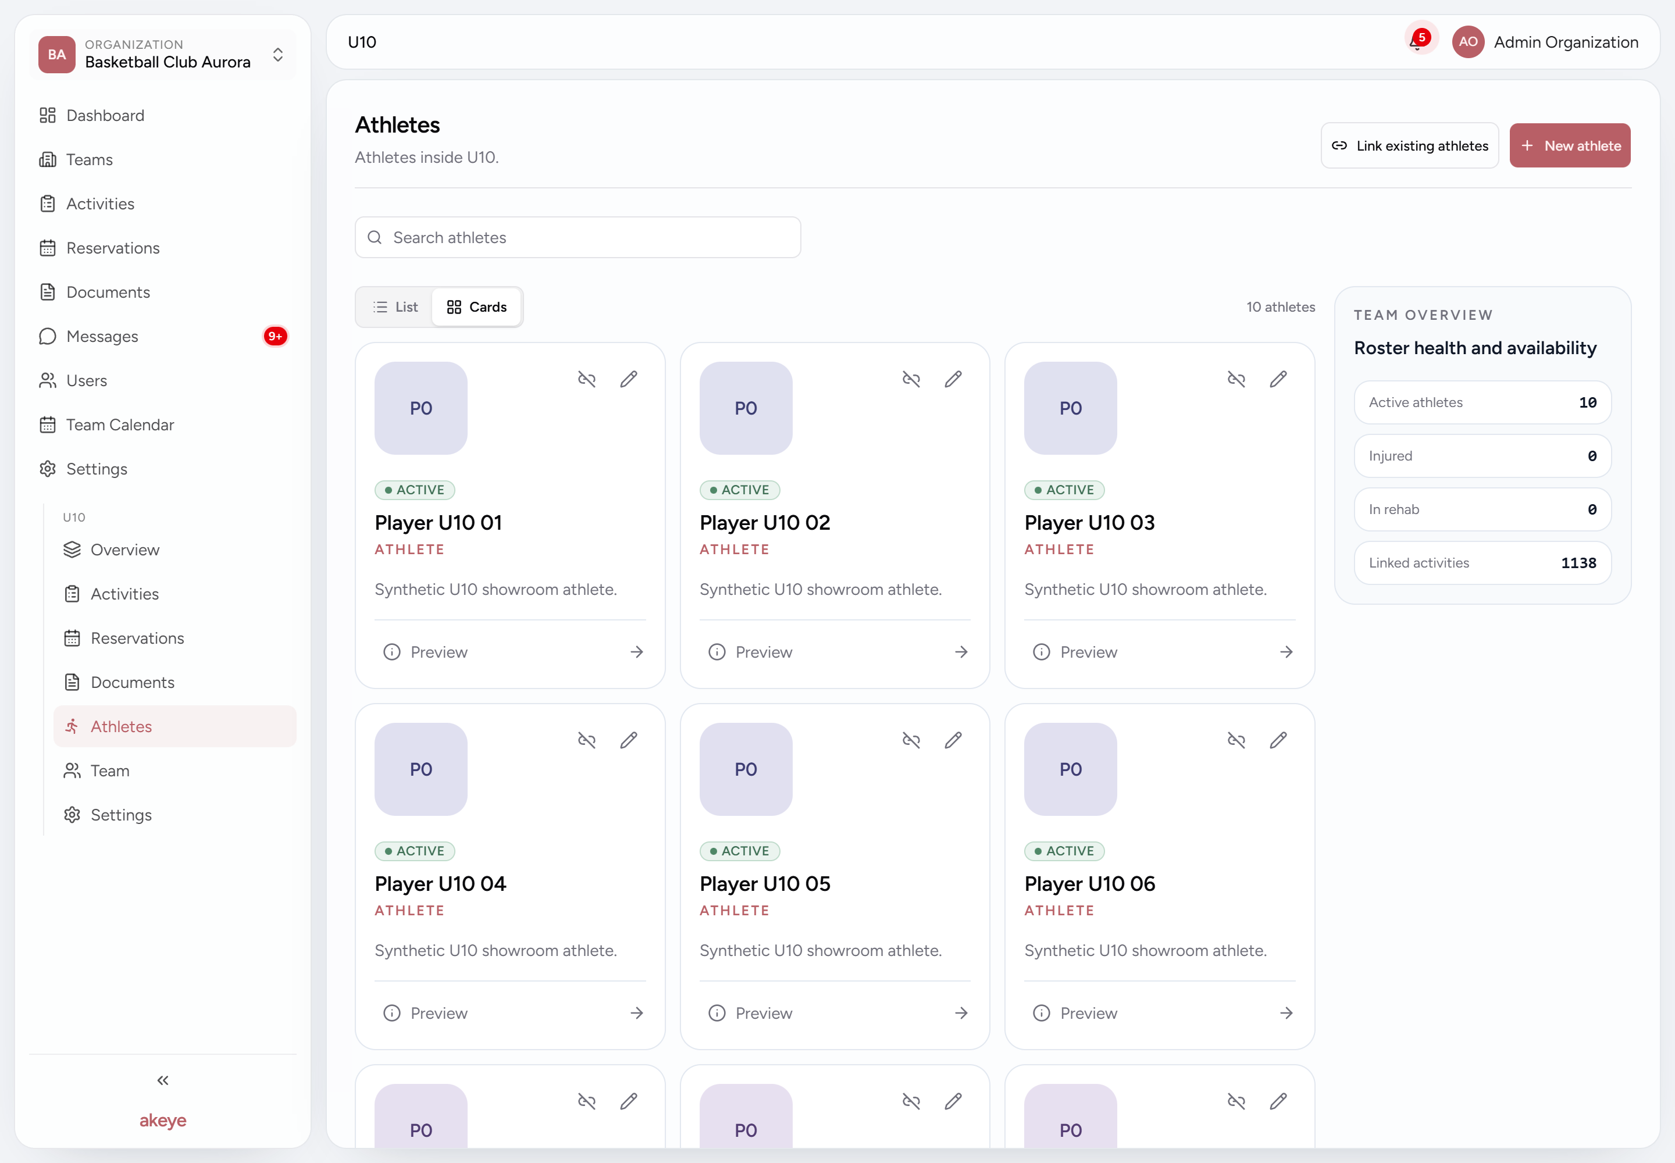The image size is (1675, 1163).
Task: Open U10 Activities section
Action: (175, 594)
